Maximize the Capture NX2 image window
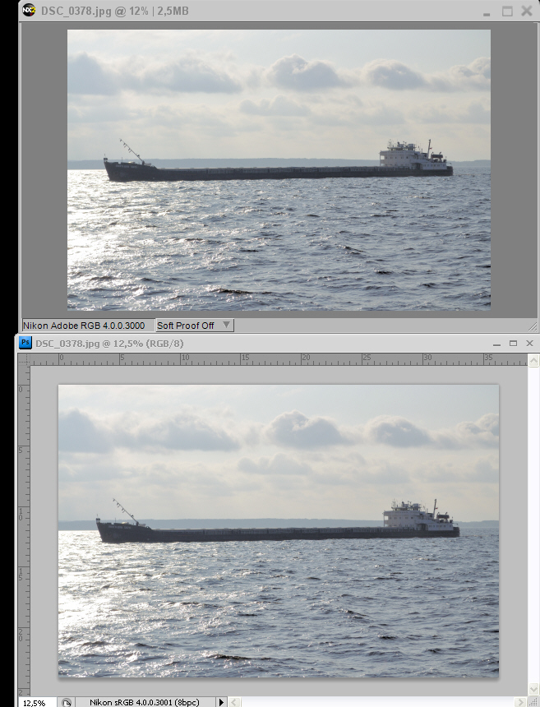Screen dimensions: 540x707 click(x=507, y=12)
